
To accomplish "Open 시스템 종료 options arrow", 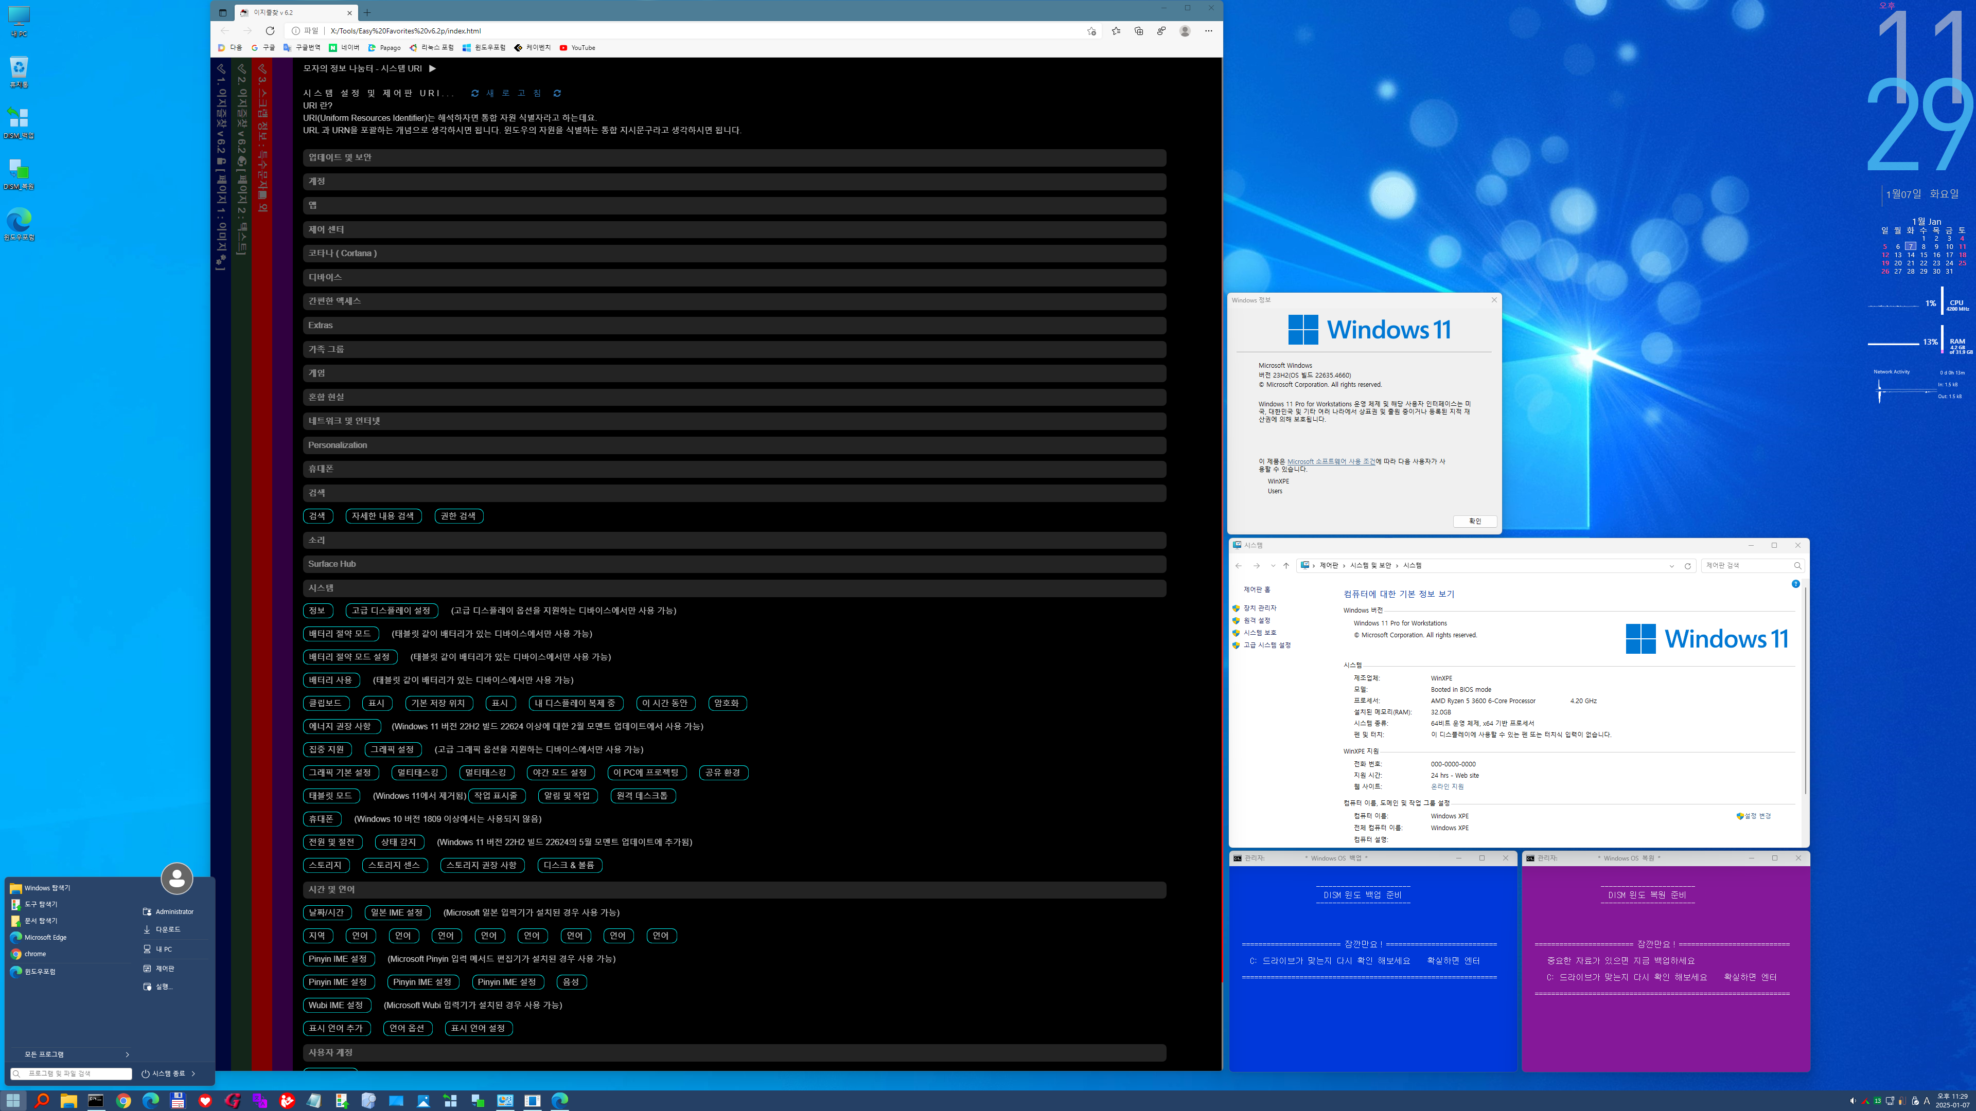I will coord(193,1073).
